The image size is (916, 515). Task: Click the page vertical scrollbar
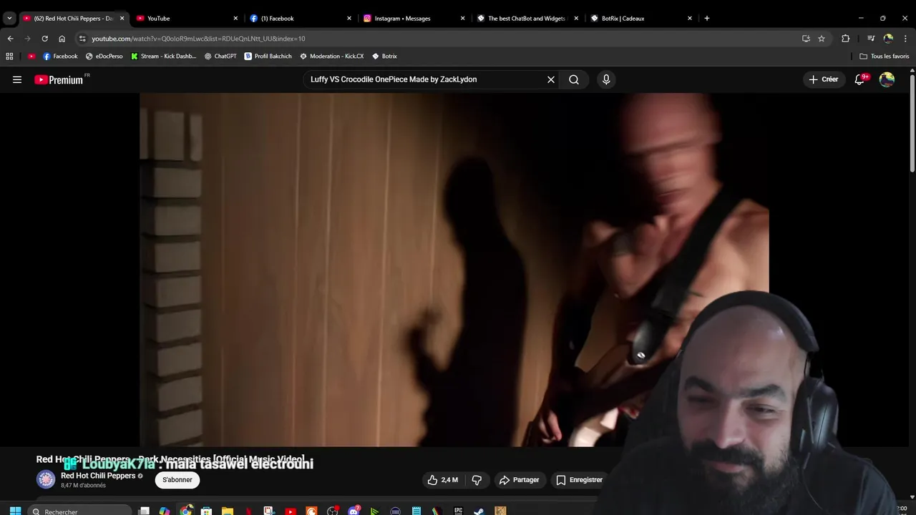pyautogui.click(x=912, y=122)
